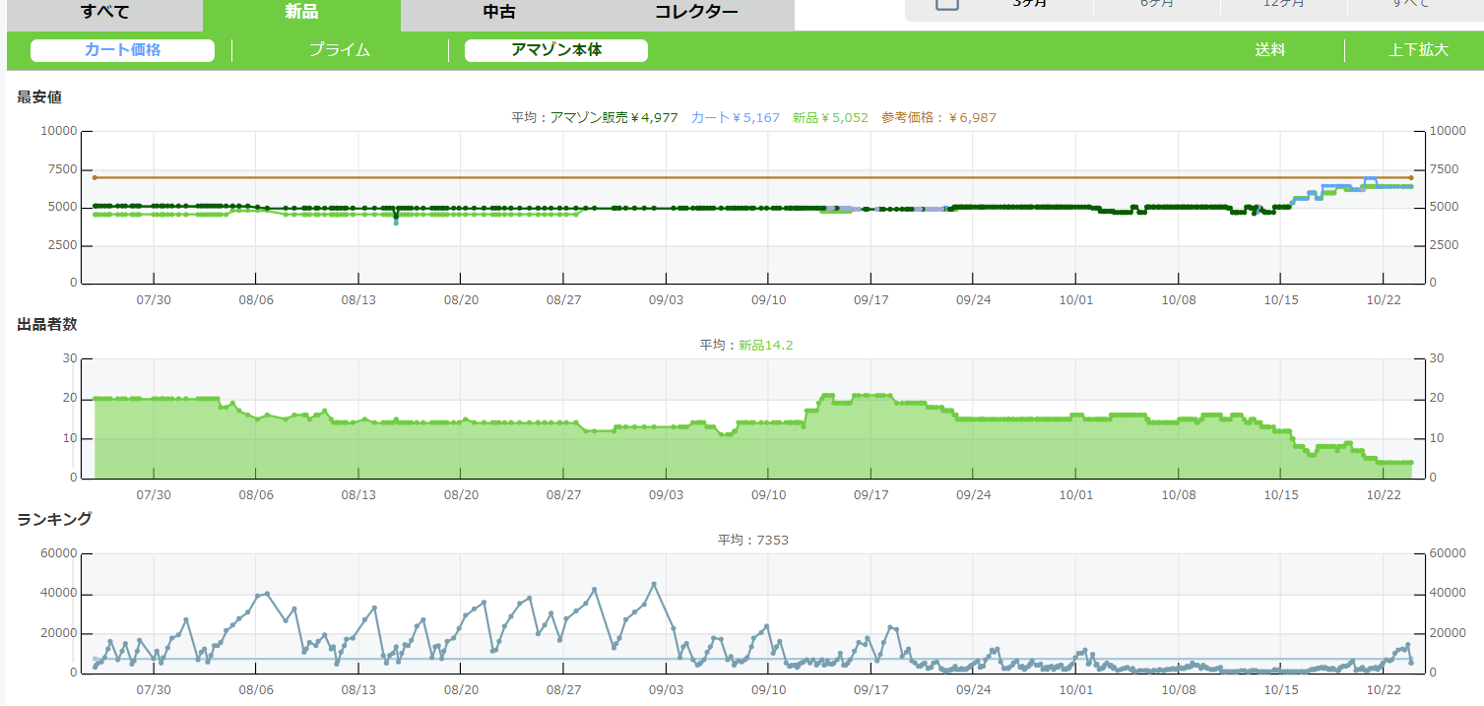Switch to the コレクター tab
Image resolution: width=1484 pixels, height=706 pixels.
click(x=695, y=13)
